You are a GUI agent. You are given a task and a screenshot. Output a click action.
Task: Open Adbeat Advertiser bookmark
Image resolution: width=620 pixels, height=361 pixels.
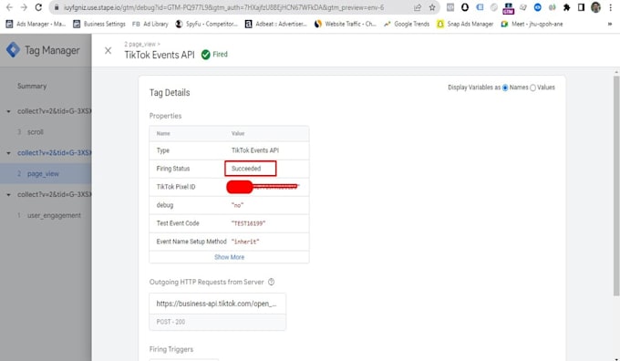point(275,24)
